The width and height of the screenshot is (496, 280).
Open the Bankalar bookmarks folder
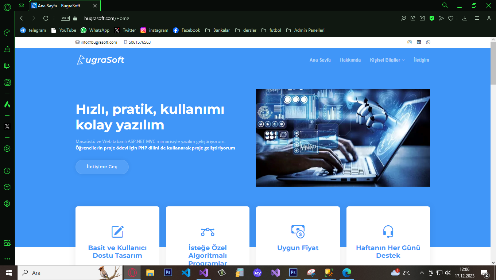pos(217,30)
